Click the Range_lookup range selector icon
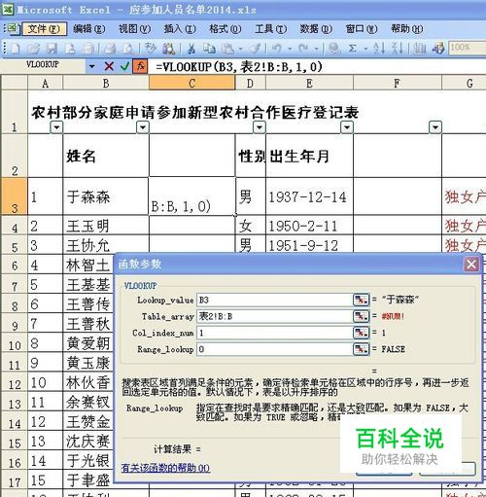Screen dimensions: 486x497 [361, 349]
